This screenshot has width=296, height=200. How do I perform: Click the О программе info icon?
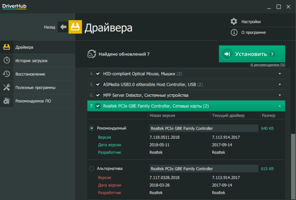pyautogui.click(x=234, y=32)
